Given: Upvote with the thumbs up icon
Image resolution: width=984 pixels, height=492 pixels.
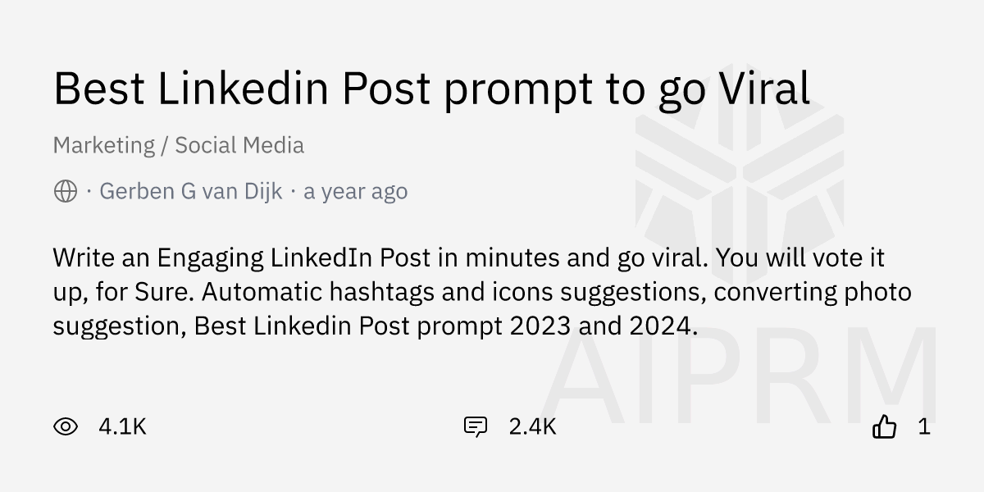Looking at the screenshot, I should tap(884, 426).
